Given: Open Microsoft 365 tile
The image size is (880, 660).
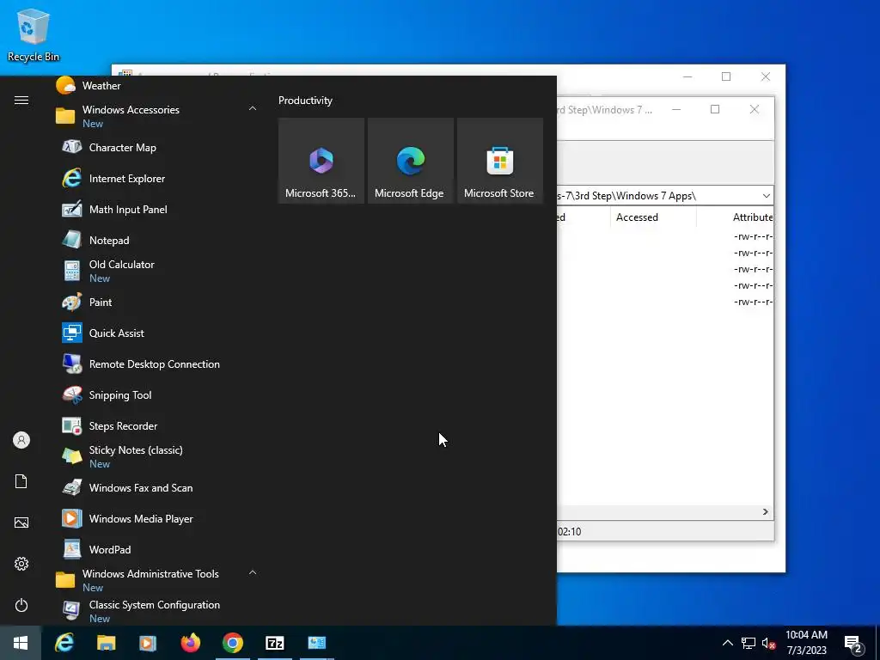Looking at the screenshot, I should tap(321, 161).
